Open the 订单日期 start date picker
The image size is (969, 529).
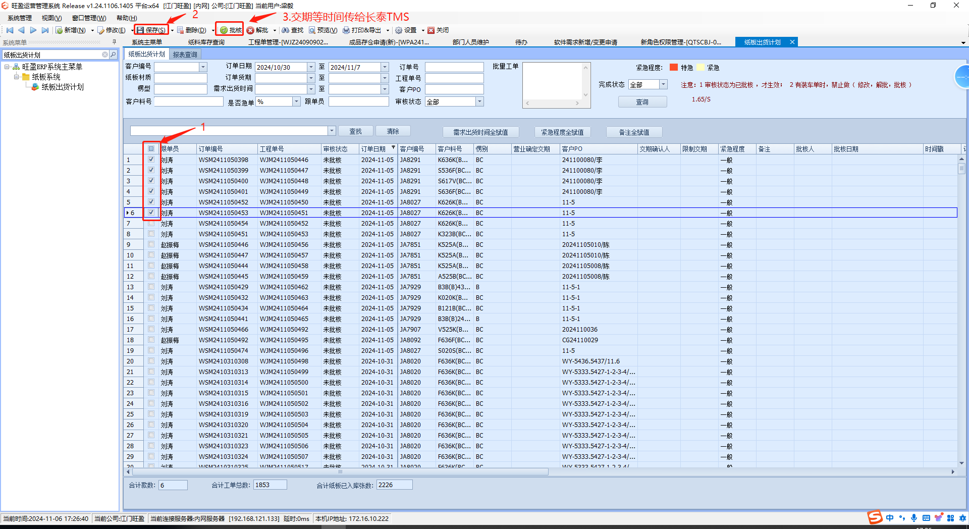click(311, 67)
